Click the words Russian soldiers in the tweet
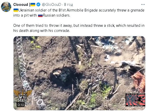The height and width of the screenshot is (112, 147). [x=56, y=15]
